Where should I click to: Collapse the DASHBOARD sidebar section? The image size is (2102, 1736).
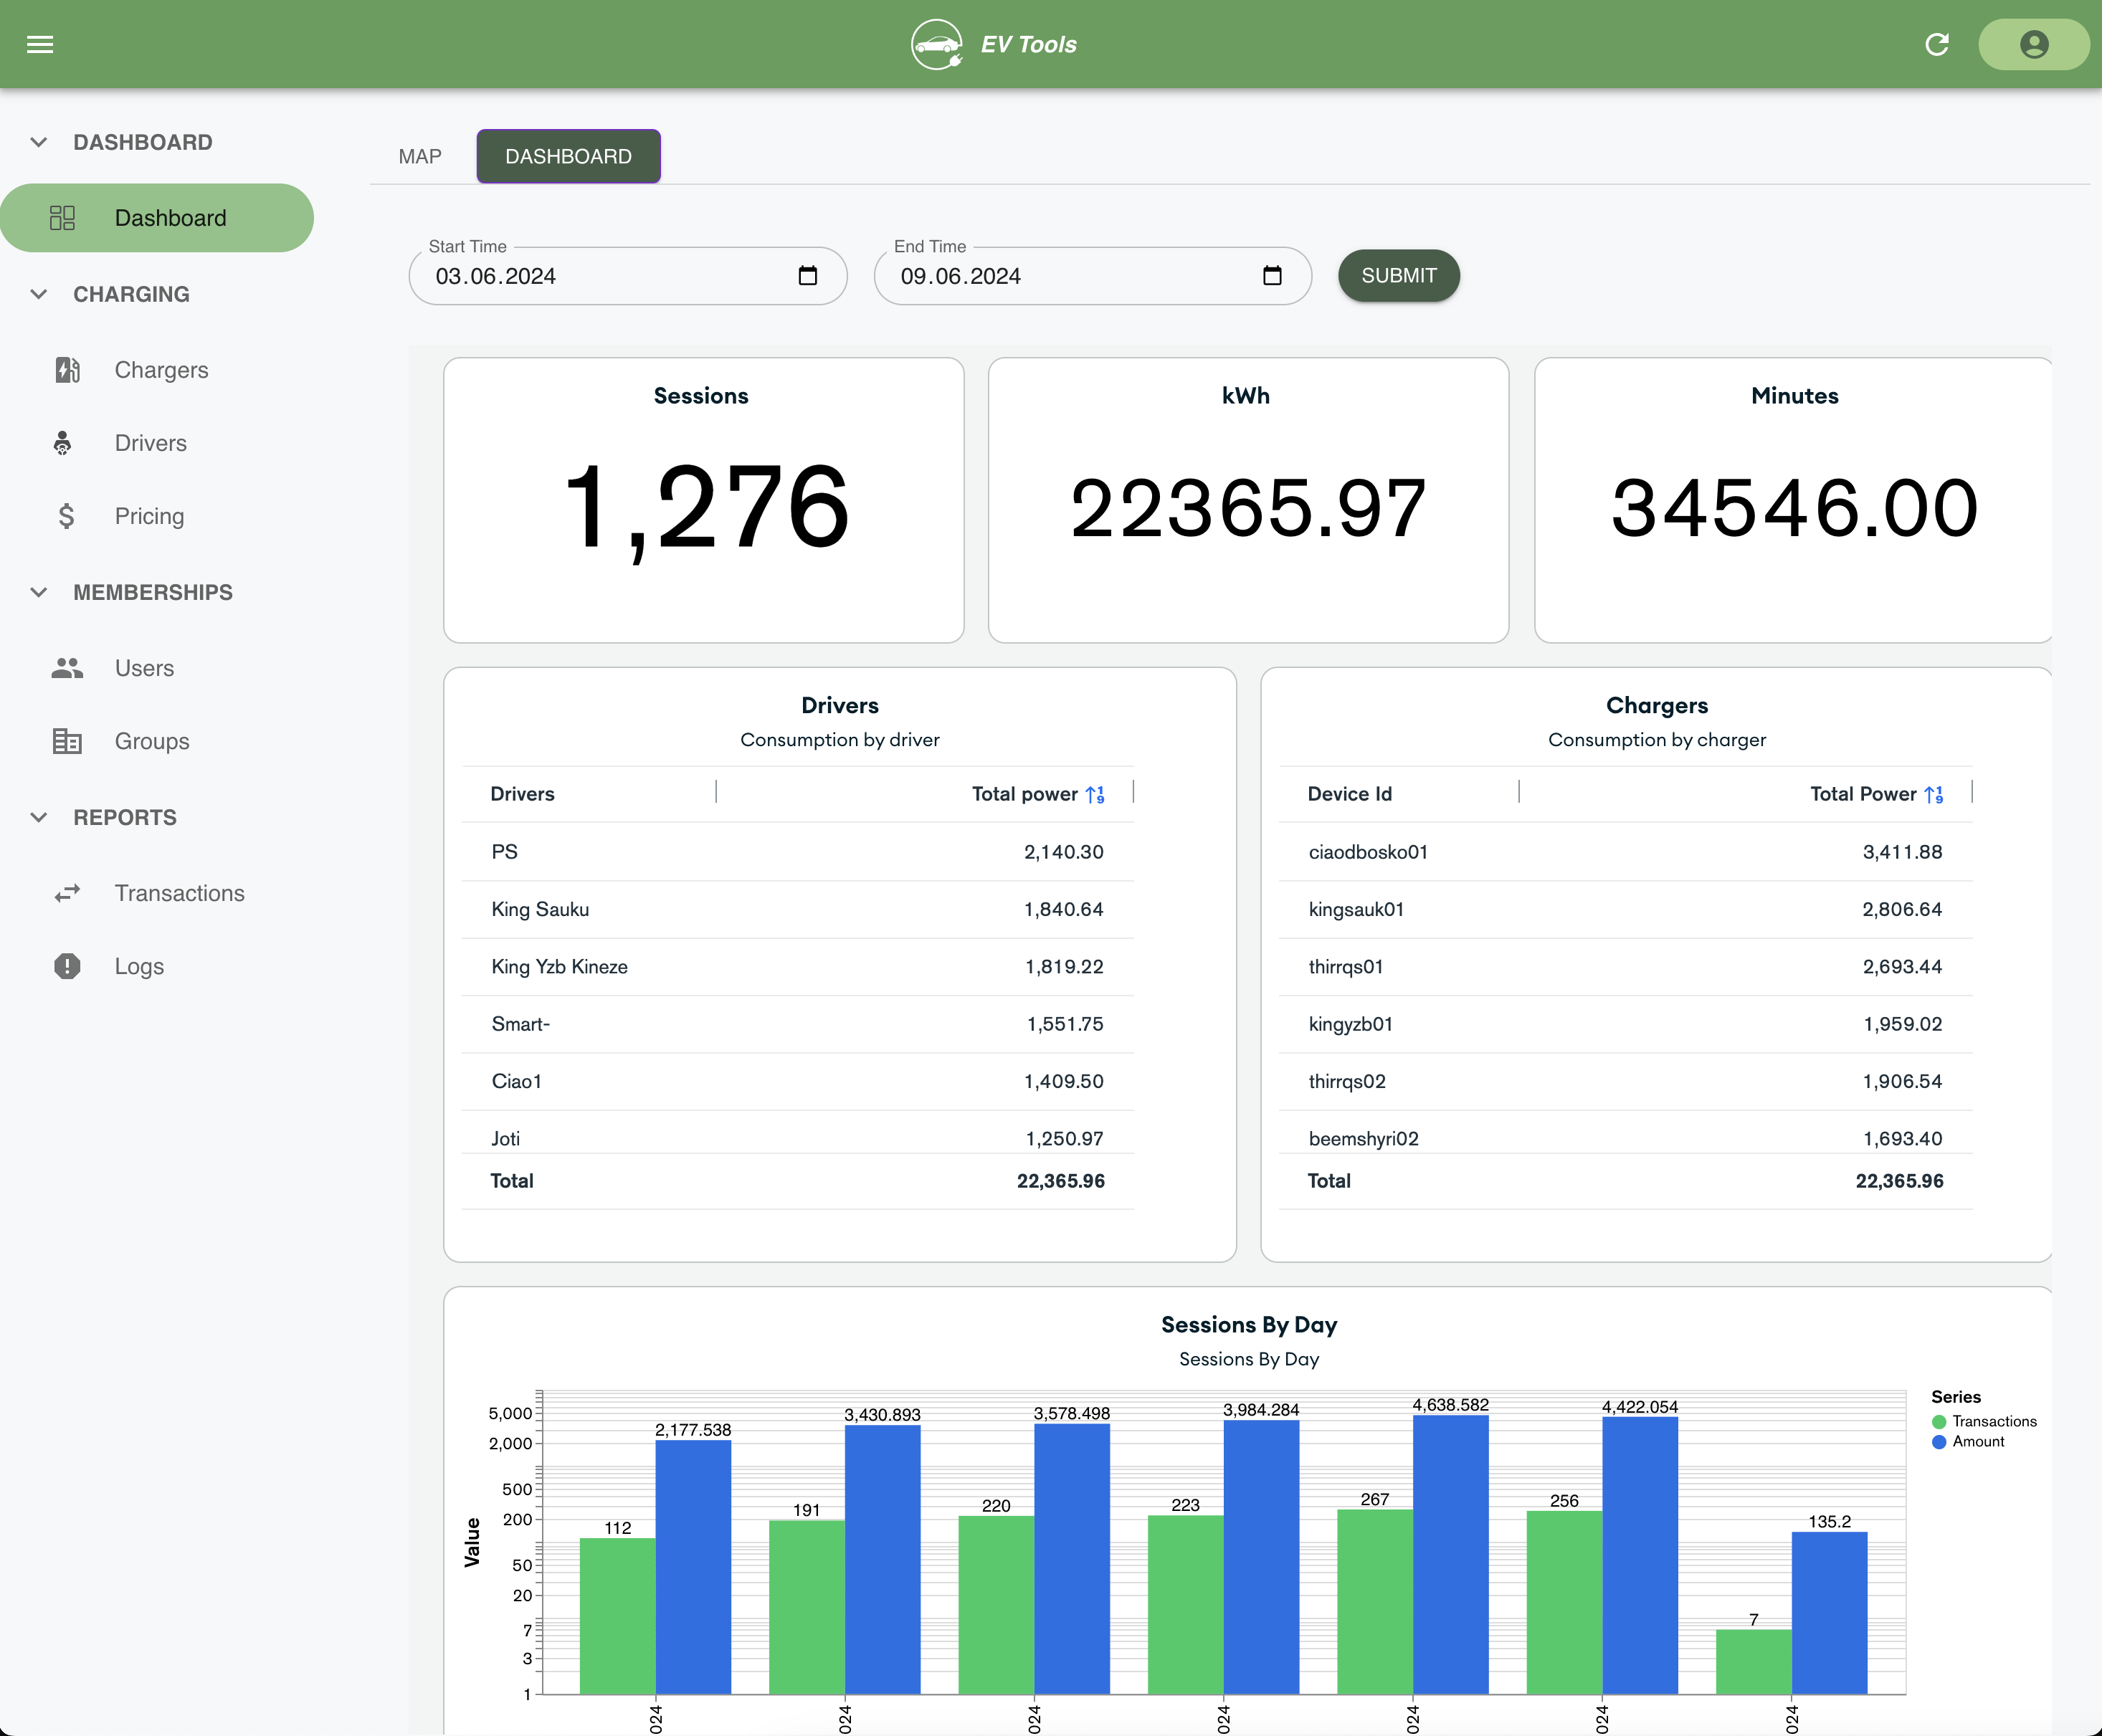[x=39, y=141]
